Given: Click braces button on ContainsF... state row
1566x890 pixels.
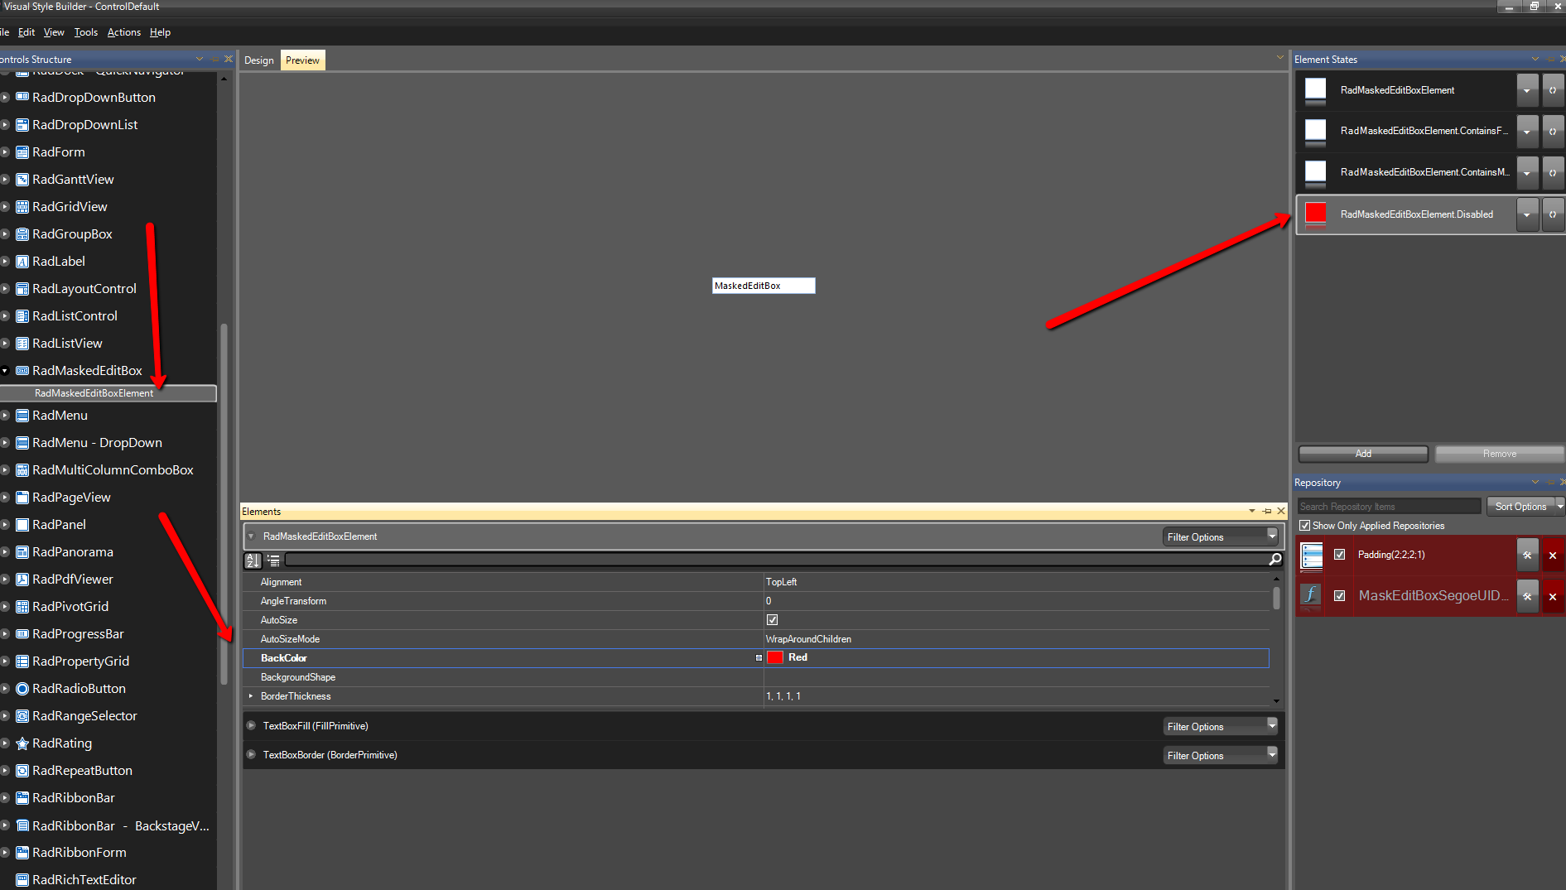Looking at the screenshot, I should (1553, 131).
